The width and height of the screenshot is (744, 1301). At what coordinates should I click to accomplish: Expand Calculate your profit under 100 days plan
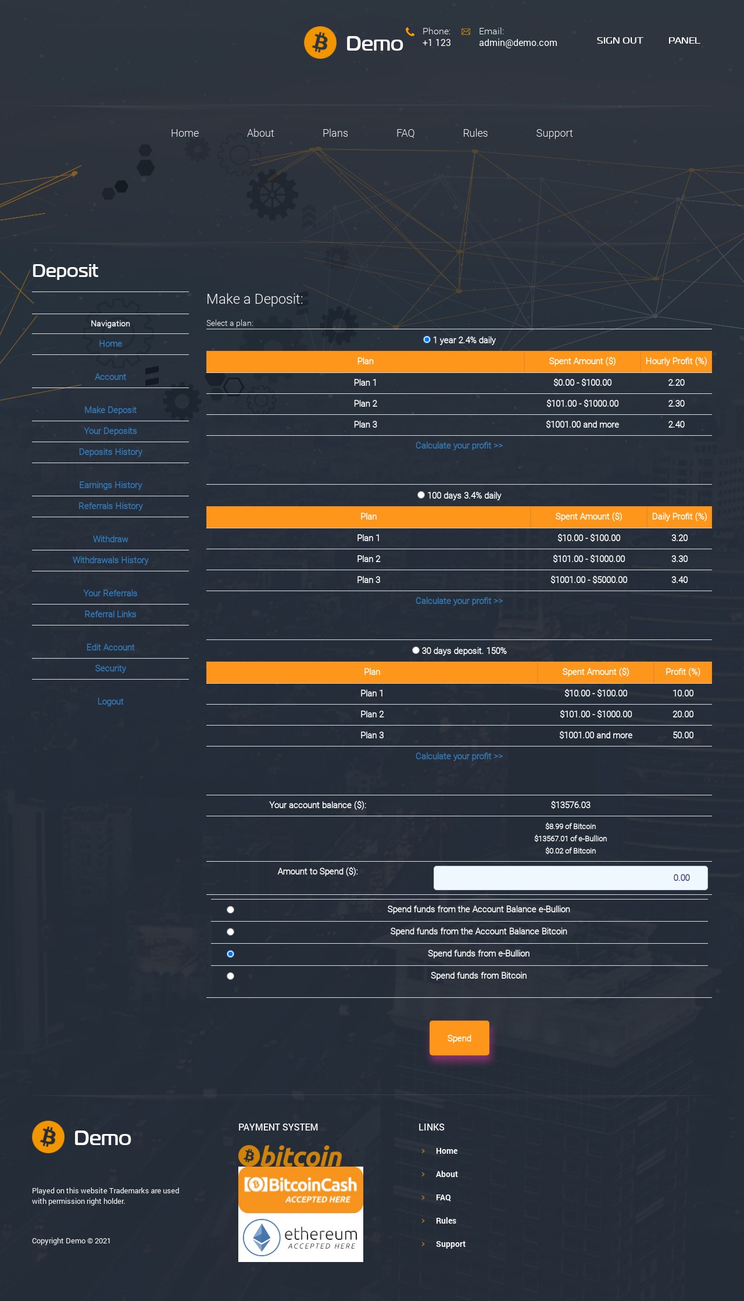click(x=459, y=601)
